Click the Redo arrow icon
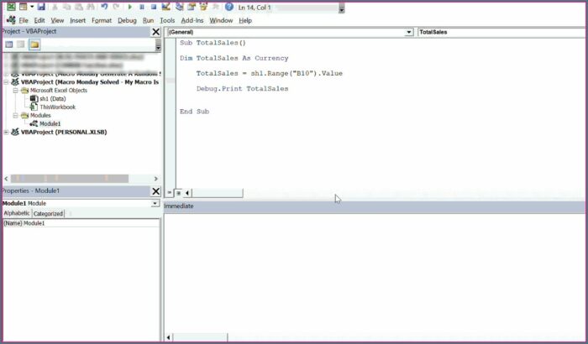Screen dimensions: 588x344 pos(117,7)
